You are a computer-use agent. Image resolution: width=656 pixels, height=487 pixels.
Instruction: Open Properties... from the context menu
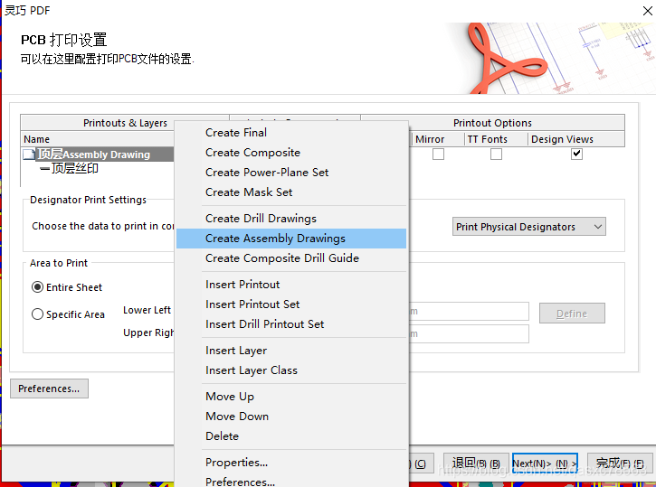[x=236, y=463]
